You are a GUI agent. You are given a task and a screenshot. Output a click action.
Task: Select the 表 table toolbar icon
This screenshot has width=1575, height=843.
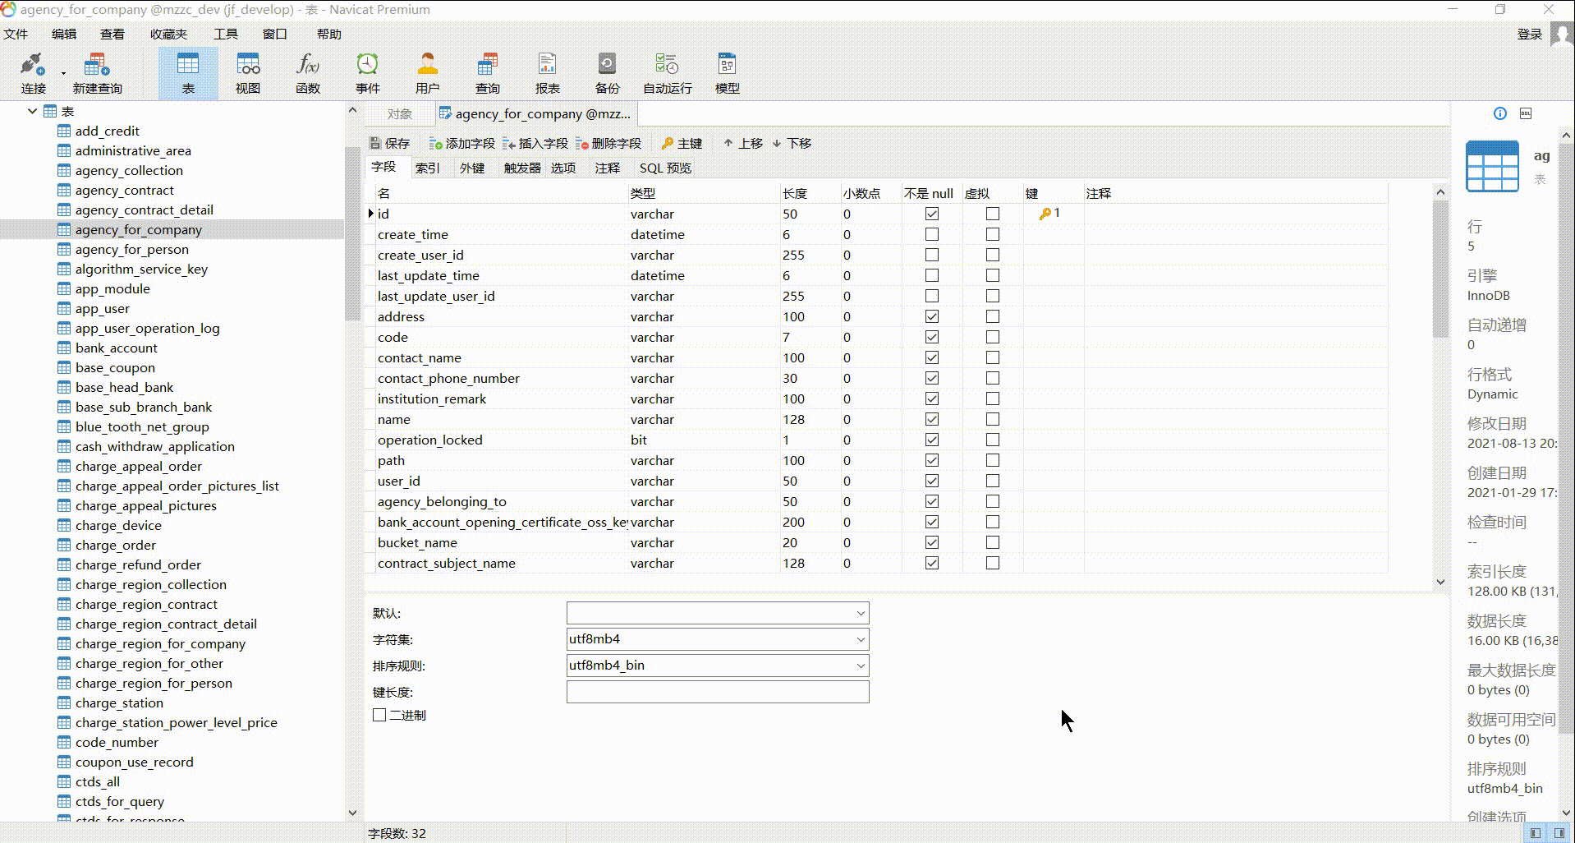(188, 72)
